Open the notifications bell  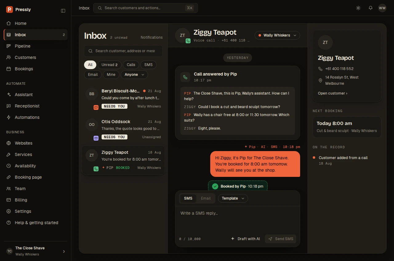[x=371, y=8]
